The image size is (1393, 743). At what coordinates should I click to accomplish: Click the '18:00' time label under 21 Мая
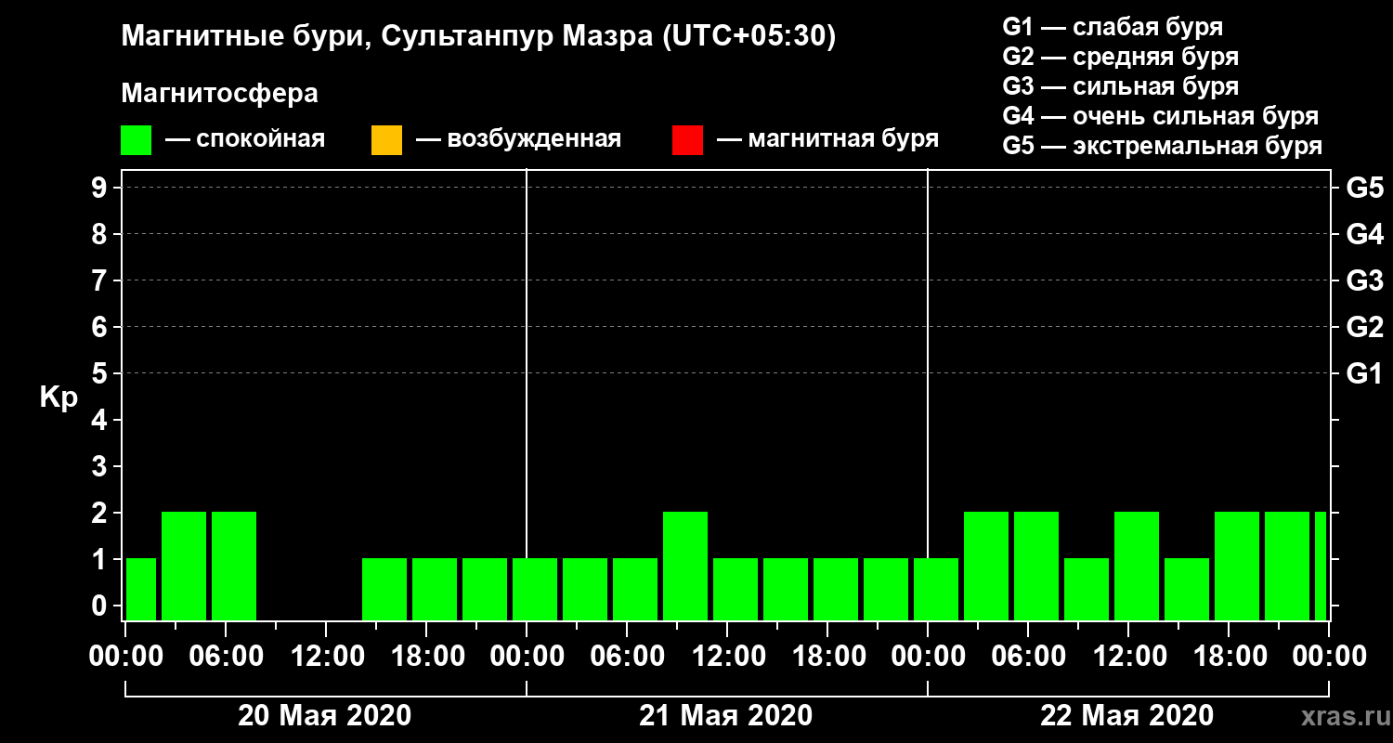pyautogui.click(x=828, y=656)
